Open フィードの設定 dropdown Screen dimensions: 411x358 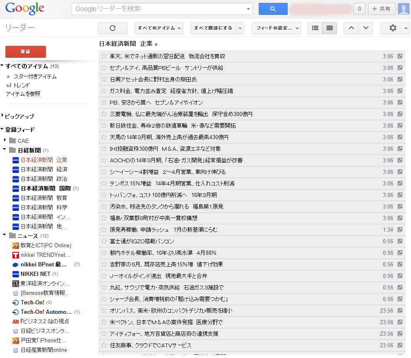[x=276, y=28]
